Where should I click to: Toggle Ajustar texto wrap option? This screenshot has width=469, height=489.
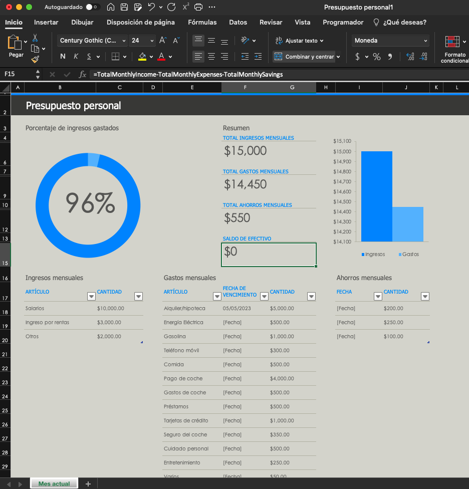[x=300, y=41]
